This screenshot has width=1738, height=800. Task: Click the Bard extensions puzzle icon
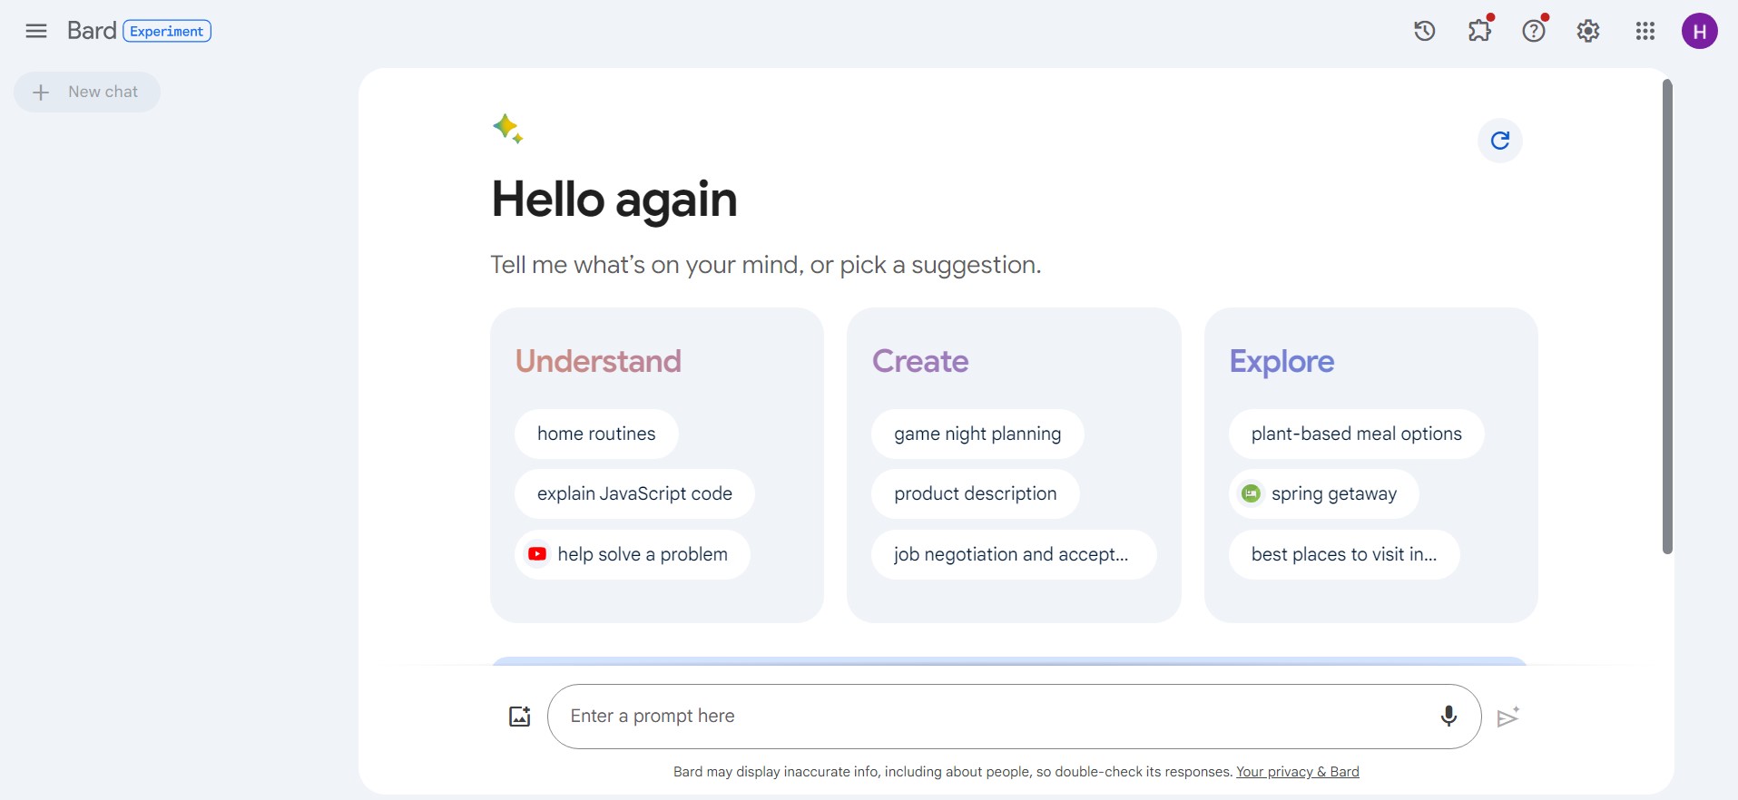(x=1478, y=30)
